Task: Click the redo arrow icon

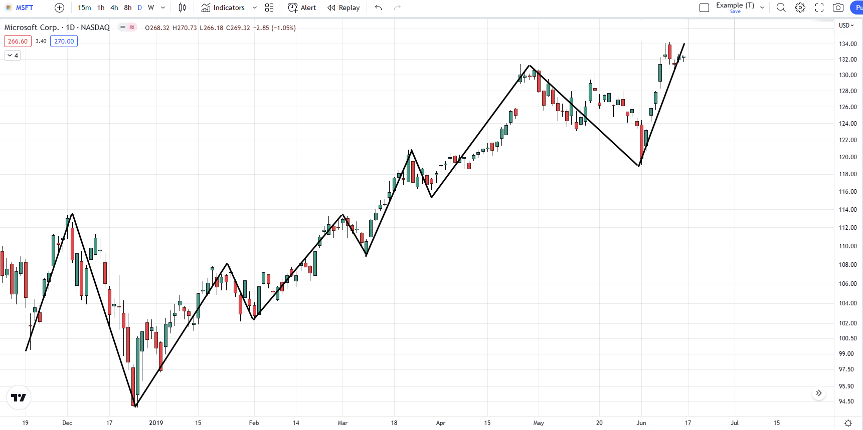Action: [397, 8]
